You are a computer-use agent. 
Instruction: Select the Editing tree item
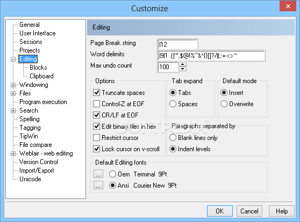click(x=28, y=59)
